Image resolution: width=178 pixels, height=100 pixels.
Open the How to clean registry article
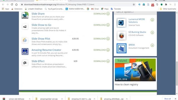point(126,84)
